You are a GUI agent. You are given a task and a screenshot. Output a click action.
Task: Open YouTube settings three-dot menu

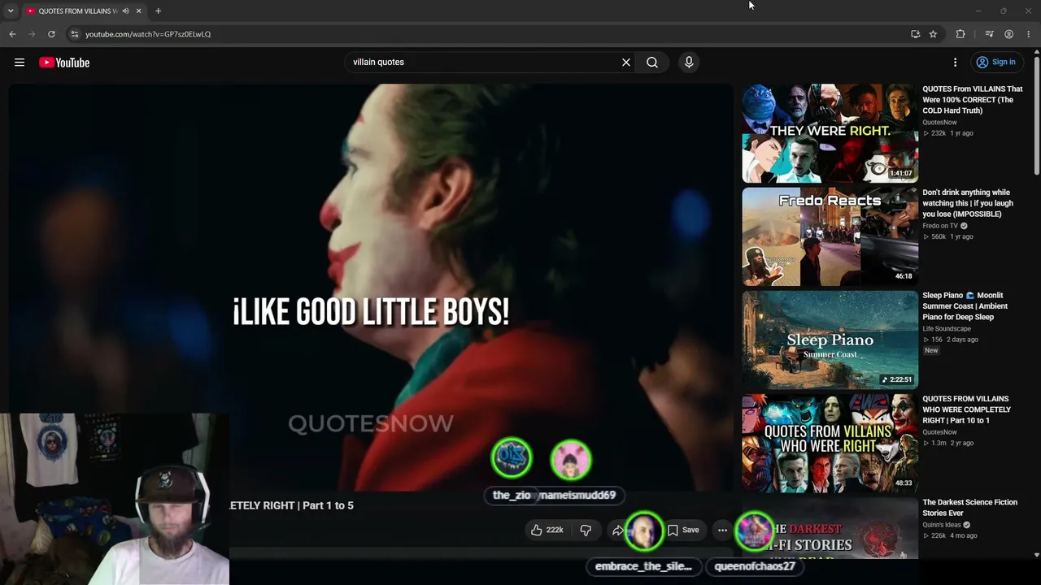click(x=956, y=63)
